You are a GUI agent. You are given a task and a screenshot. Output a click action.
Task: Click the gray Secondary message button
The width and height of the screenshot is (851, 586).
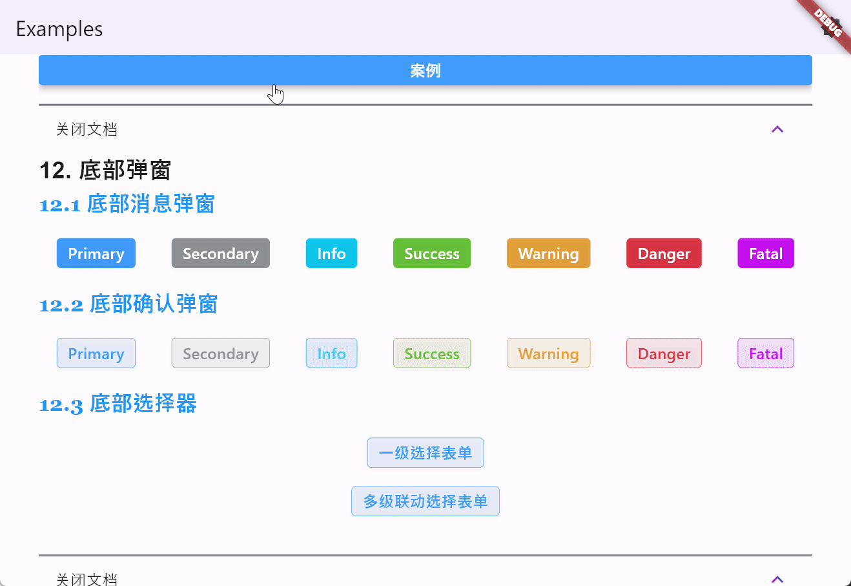tap(220, 253)
